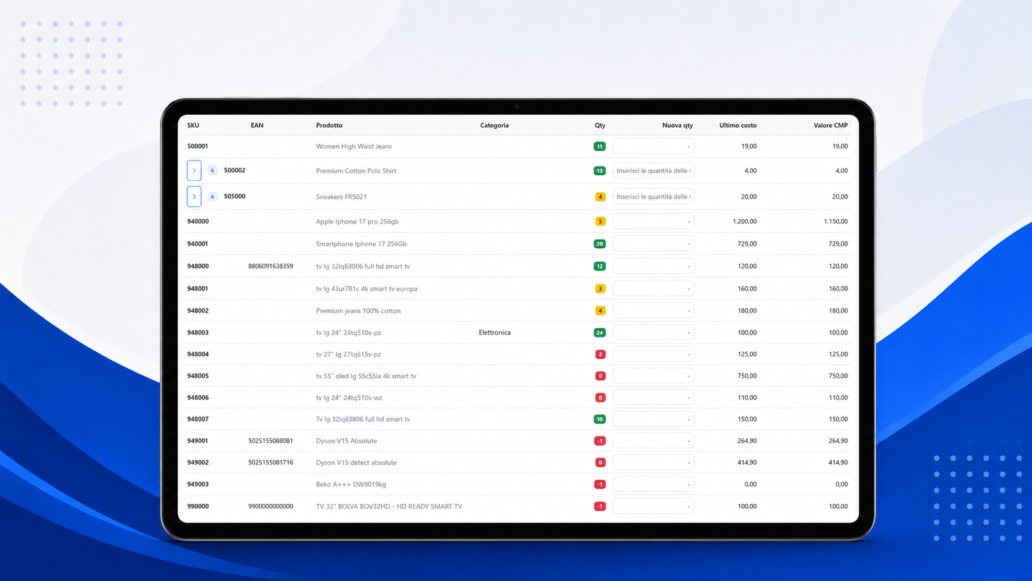
Task: Click Ultimo costo 414,90 value
Action: coord(747,462)
